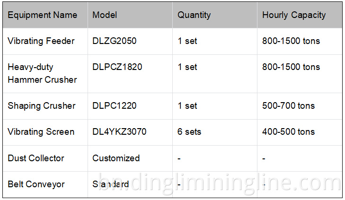345x200 pixels.
Task: Click the Vibrating Screen cell
Action: coord(41,132)
